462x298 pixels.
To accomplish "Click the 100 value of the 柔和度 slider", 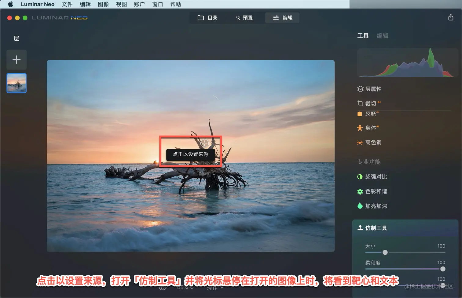I will [x=441, y=263].
